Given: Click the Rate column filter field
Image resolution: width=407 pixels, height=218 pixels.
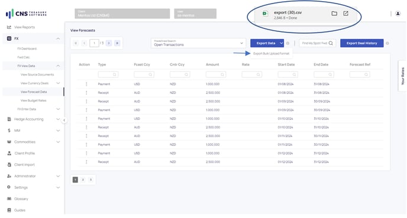Looking at the screenshot, I should pos(252,74).
